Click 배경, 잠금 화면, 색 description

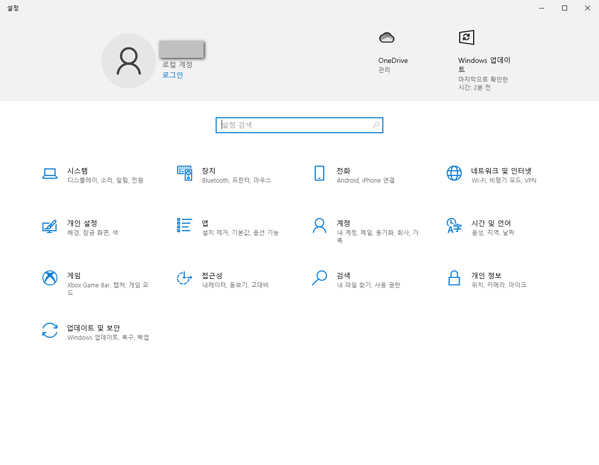click(93, 233)
